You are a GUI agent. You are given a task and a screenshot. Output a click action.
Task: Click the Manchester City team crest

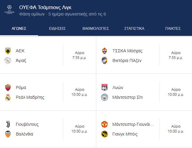[x=104, y=97]
